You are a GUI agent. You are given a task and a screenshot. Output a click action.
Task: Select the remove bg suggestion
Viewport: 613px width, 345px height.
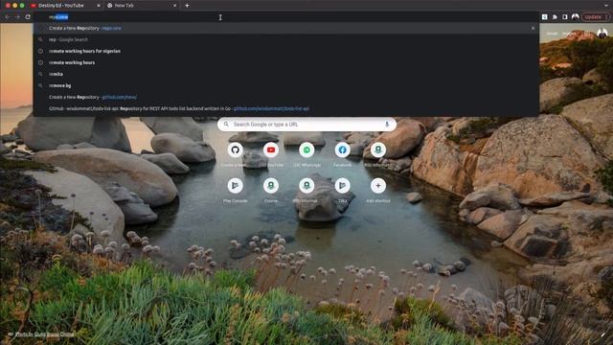[285, 85]
